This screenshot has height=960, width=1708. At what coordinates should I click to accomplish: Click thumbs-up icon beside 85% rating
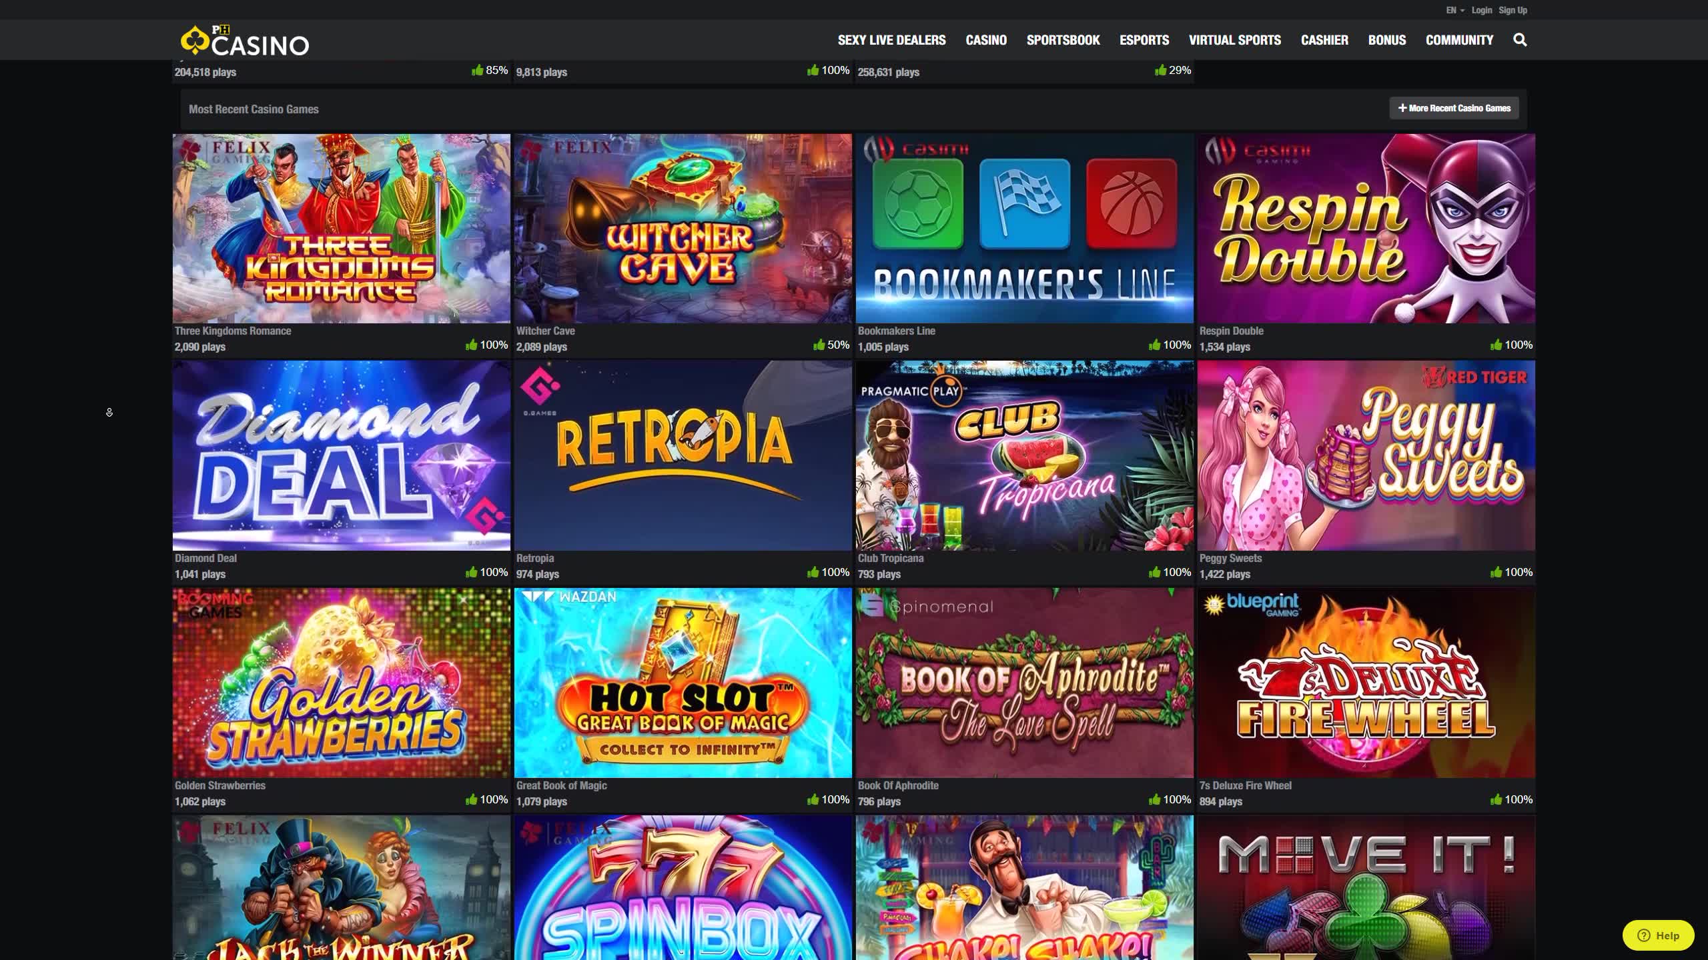pyautogui.click(x=478, y=70)
